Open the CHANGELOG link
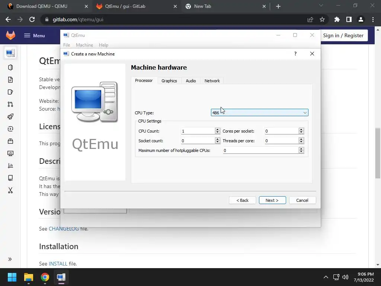 pos(64,229)
